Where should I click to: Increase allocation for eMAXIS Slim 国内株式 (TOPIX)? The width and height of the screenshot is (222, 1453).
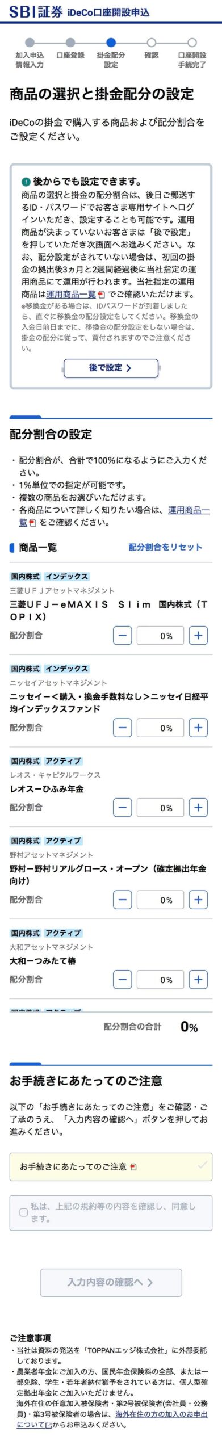198,635
